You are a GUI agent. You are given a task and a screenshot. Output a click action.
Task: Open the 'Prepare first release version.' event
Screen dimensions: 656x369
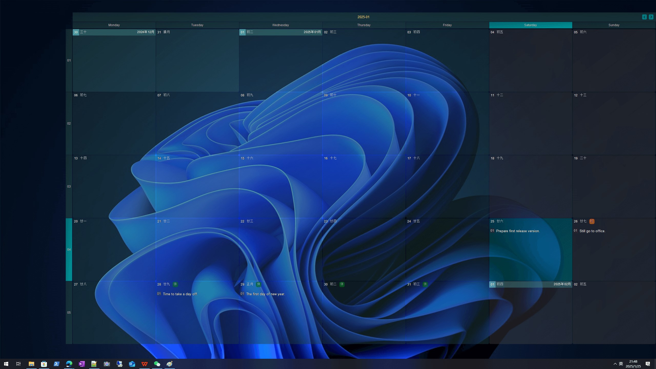pos(518,231)
